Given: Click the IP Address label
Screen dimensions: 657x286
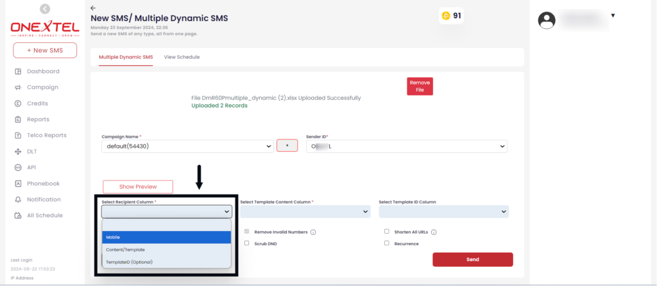Looking at the screenshot, I should click(22, 278).
